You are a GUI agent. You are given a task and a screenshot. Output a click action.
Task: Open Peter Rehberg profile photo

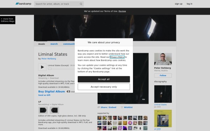click(163, 59)
